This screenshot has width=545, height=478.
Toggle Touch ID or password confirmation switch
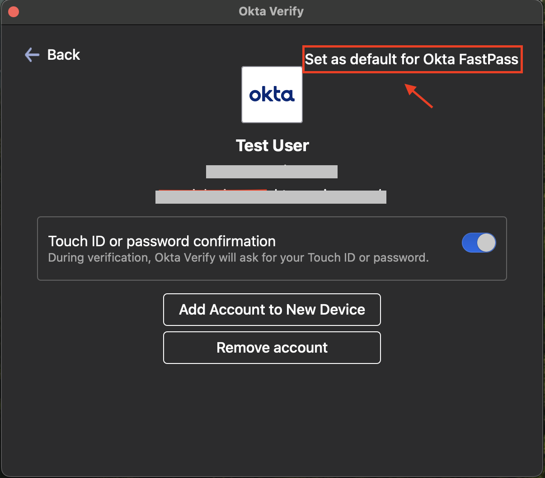[x=479, y=243]
